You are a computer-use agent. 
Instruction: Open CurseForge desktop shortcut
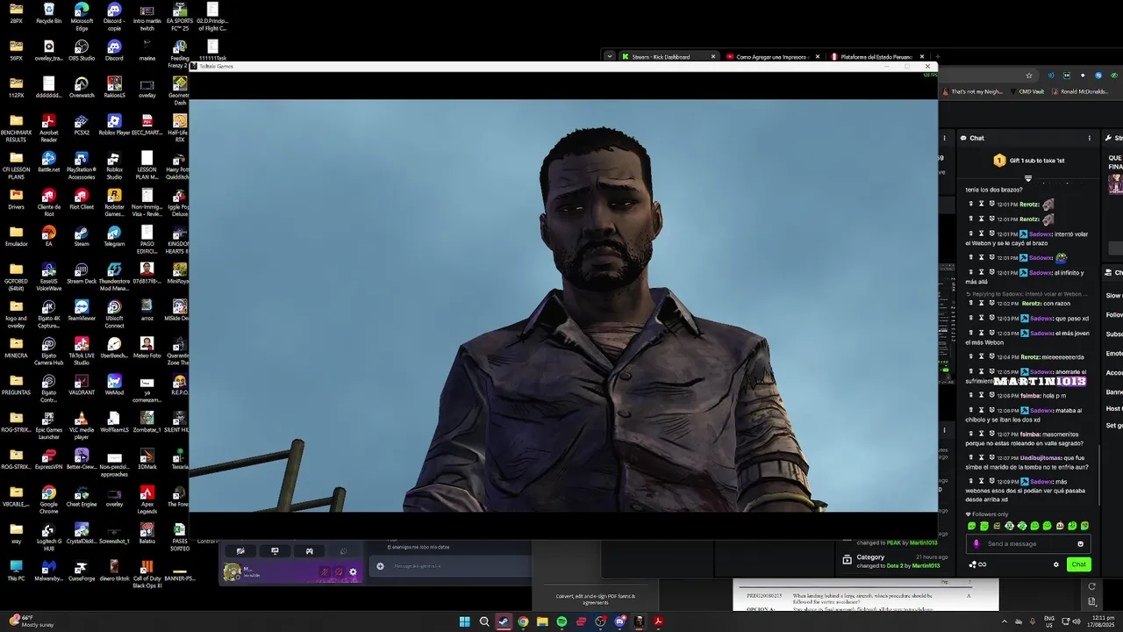82,569
